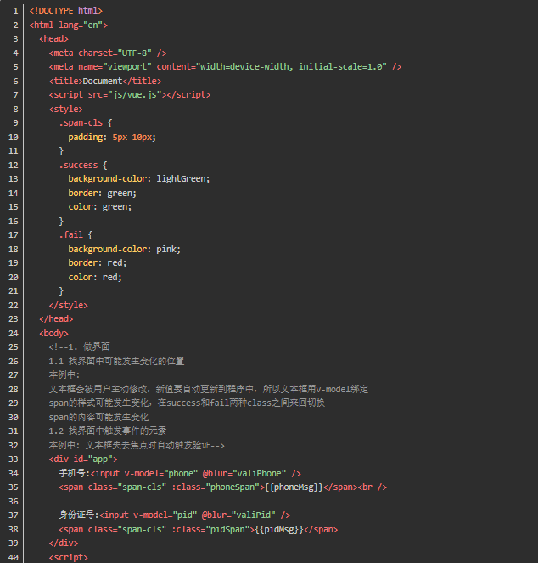
Task: Click the lightGreen background color value
Action: (182, 178)
